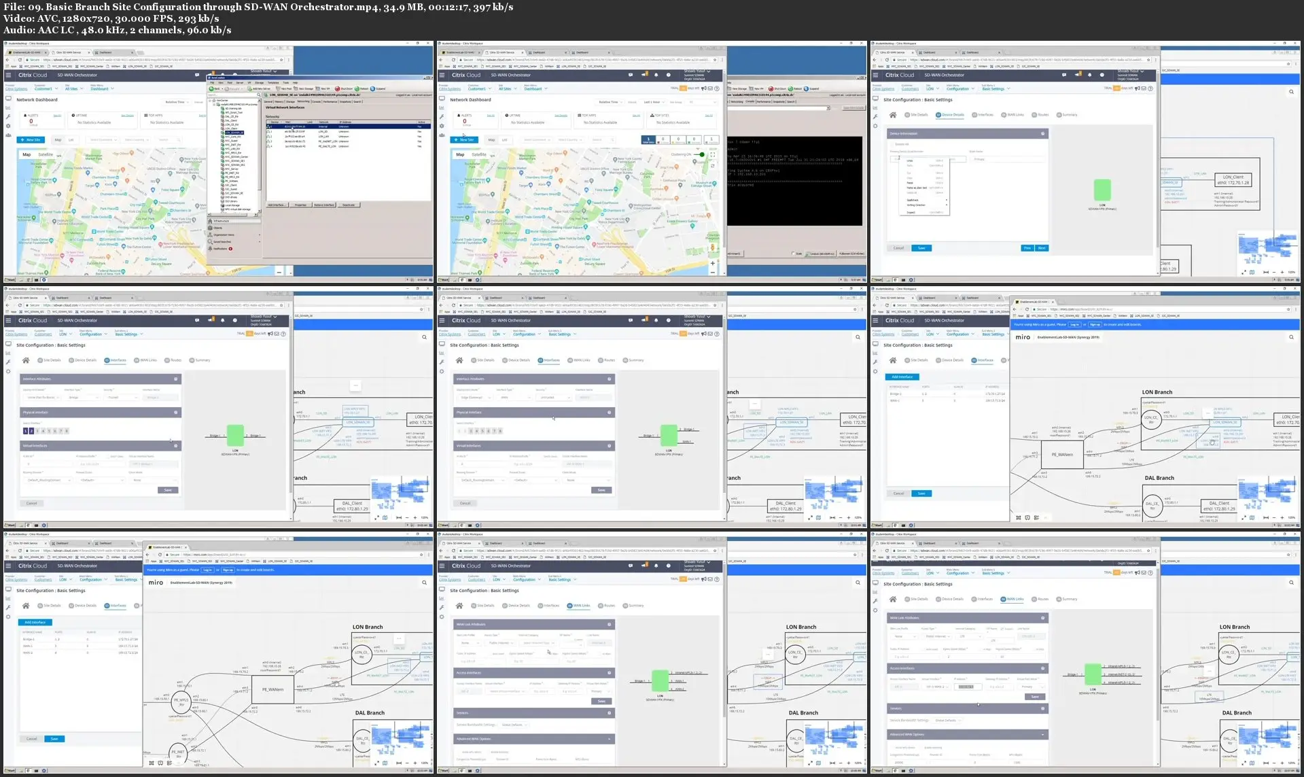In first thumbnail, open XenCenter Snapshots tab
Screen dimensions: 1304x777
pos(345,102)
